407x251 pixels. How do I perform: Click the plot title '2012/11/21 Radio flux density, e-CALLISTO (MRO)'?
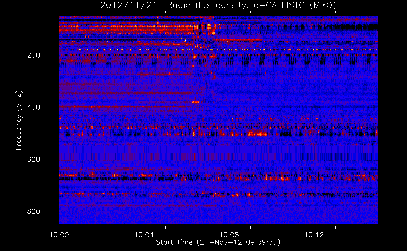tap(218, 5)
